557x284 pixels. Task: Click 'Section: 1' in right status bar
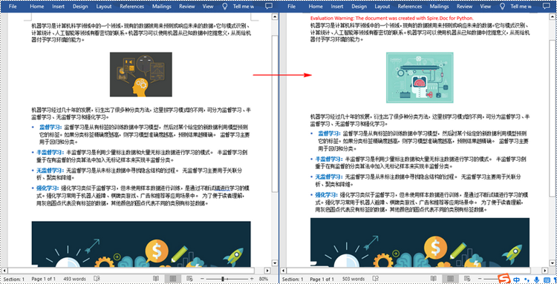point(293,279)
